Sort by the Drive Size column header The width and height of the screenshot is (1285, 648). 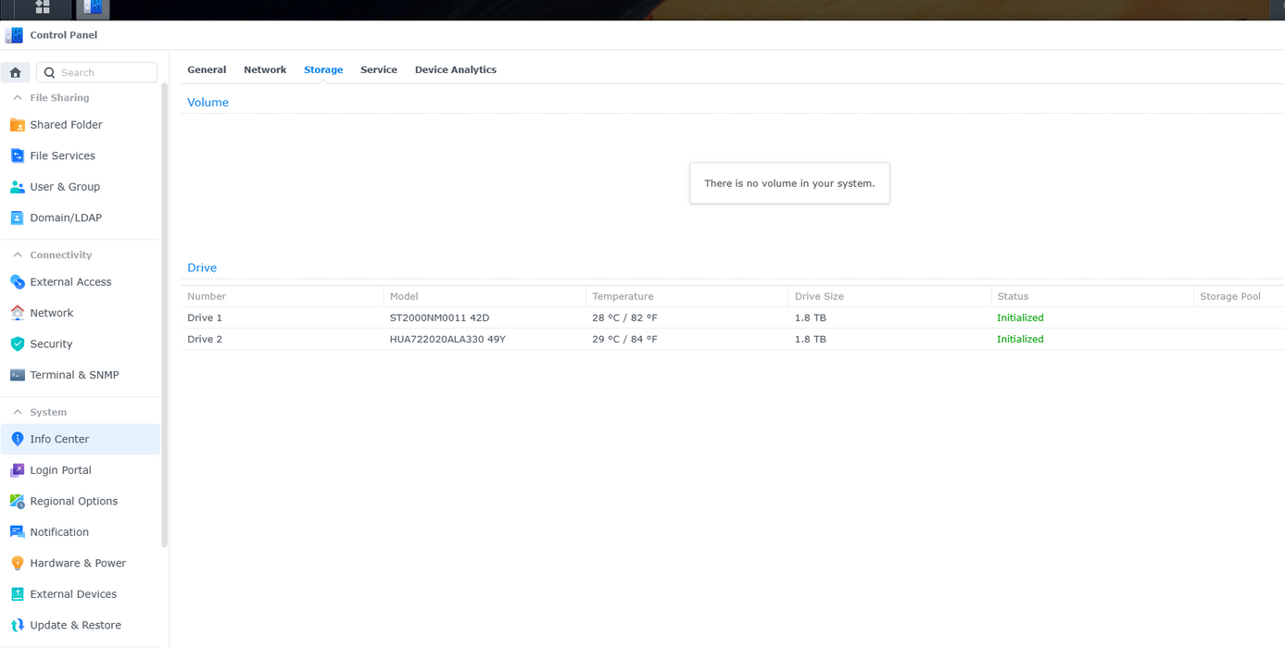coord(889,296)
